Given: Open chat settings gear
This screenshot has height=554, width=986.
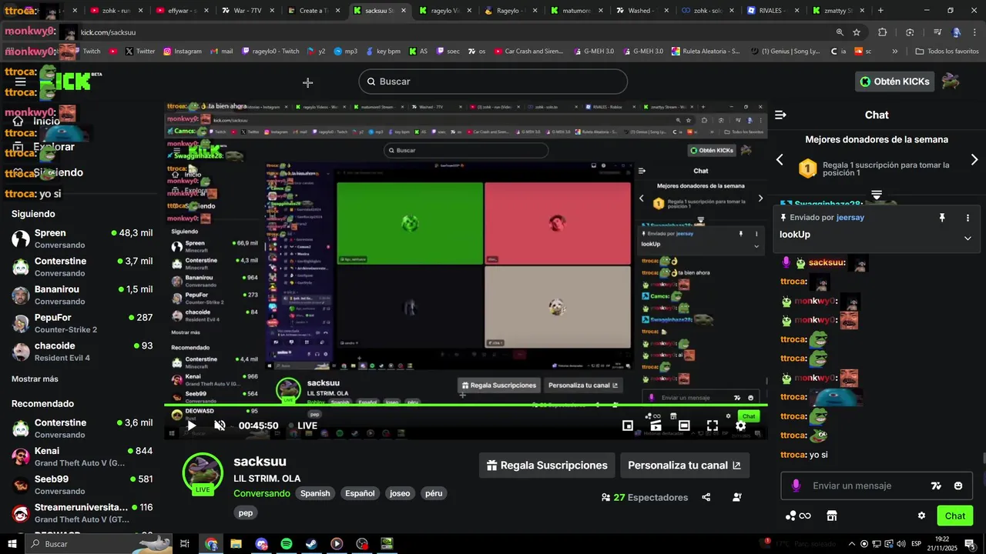Looking at the screenshot, I should coord(921,516).
